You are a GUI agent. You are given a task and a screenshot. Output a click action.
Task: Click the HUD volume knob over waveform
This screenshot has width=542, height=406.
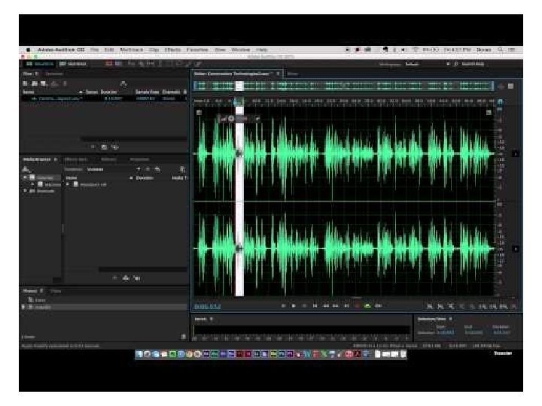coord(231,119)
